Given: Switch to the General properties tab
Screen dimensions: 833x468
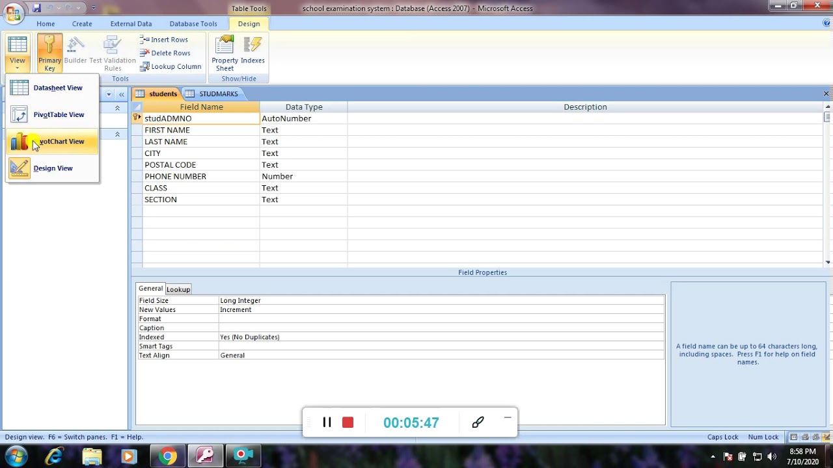Looking at the screenshot, I should 150,289.
